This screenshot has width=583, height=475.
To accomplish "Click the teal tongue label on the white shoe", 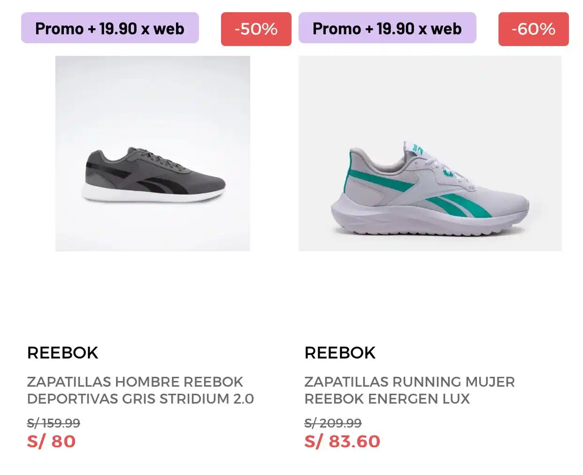I will pos(417,148).
